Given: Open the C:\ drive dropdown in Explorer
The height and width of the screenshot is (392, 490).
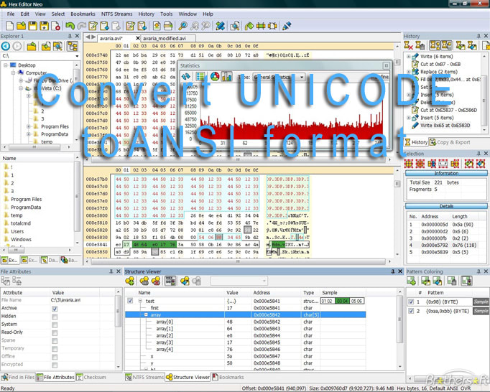Looking at the screenshot, I should 77,56.
